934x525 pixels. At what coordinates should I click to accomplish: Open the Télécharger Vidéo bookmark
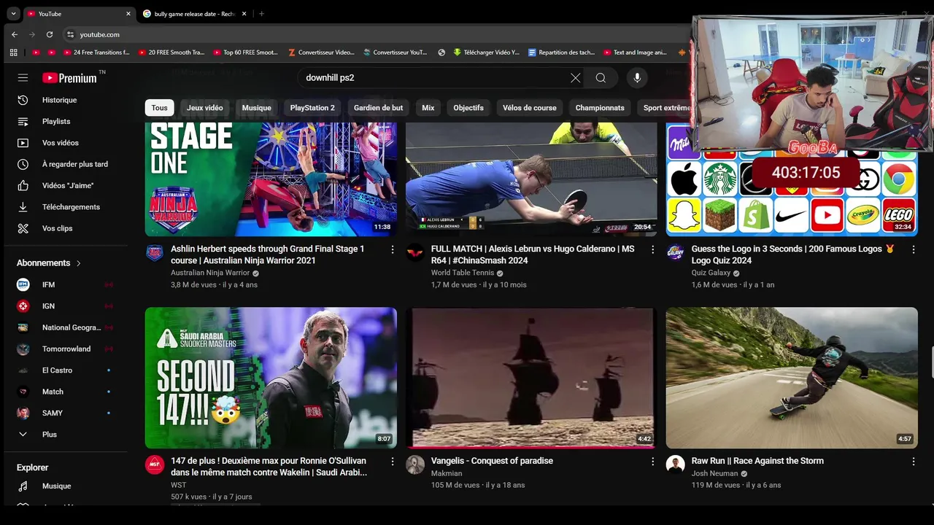[486, 52]
